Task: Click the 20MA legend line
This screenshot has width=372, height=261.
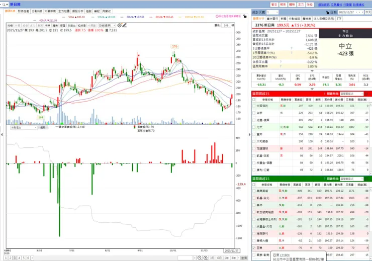Action: coord(133,17)
